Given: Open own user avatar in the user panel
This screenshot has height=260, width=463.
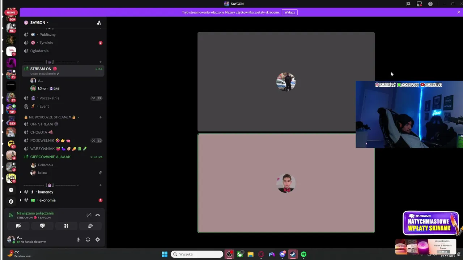Looking at the screenshot, I should pos(11,239).
